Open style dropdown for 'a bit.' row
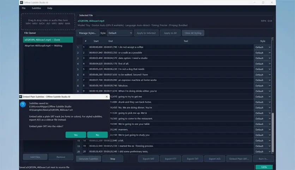Image resolution: width=295 pixels, height=170 pixels. point(263,140)
